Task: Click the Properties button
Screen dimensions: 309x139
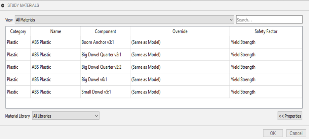Action: point(290,116)
